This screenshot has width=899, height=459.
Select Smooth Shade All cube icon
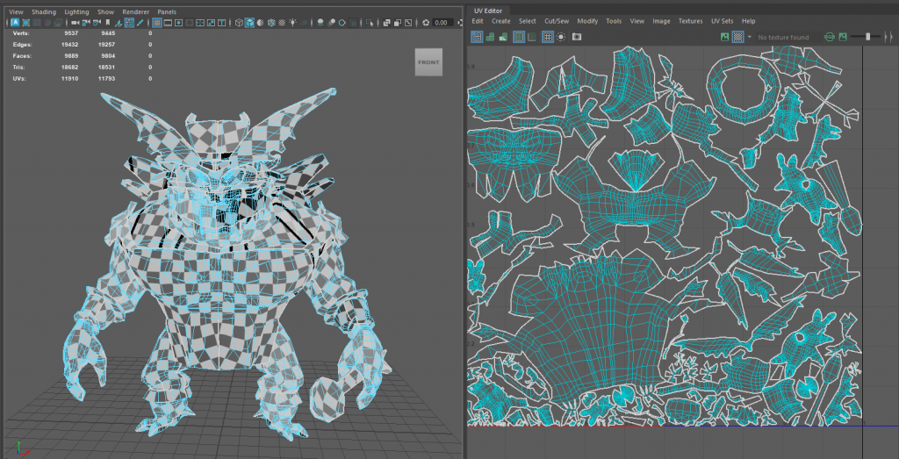point(250,23)
